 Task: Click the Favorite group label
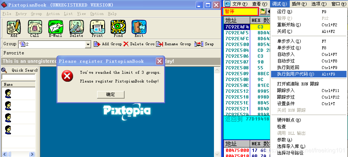pyautogui.click(x=14, y=53)
